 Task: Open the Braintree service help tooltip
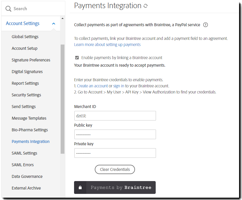(206, 25)
